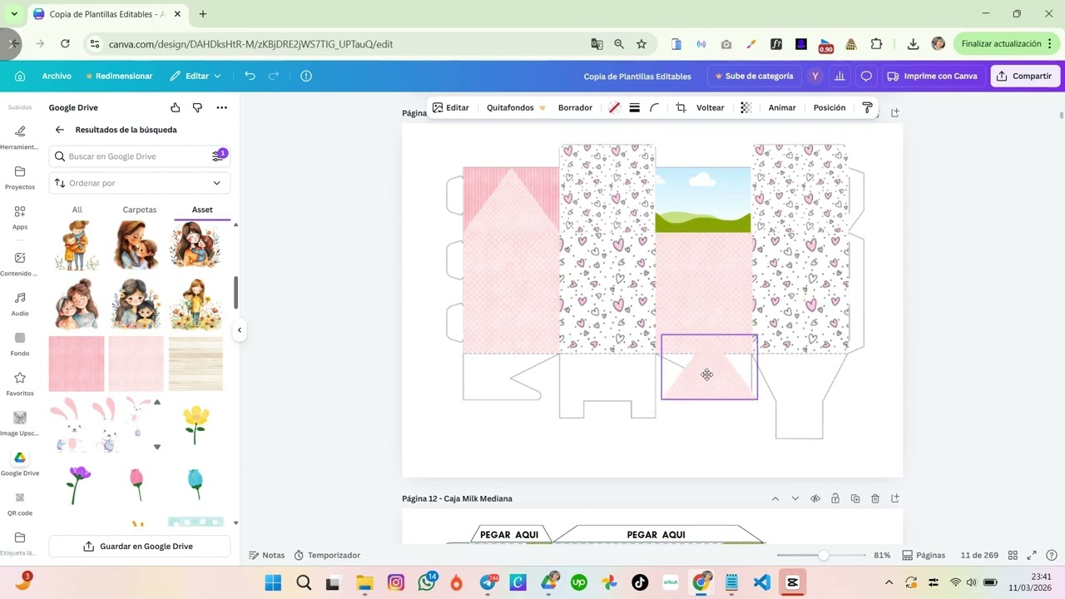Go back from search results with arrow
1065x599 pixels.
59,130
